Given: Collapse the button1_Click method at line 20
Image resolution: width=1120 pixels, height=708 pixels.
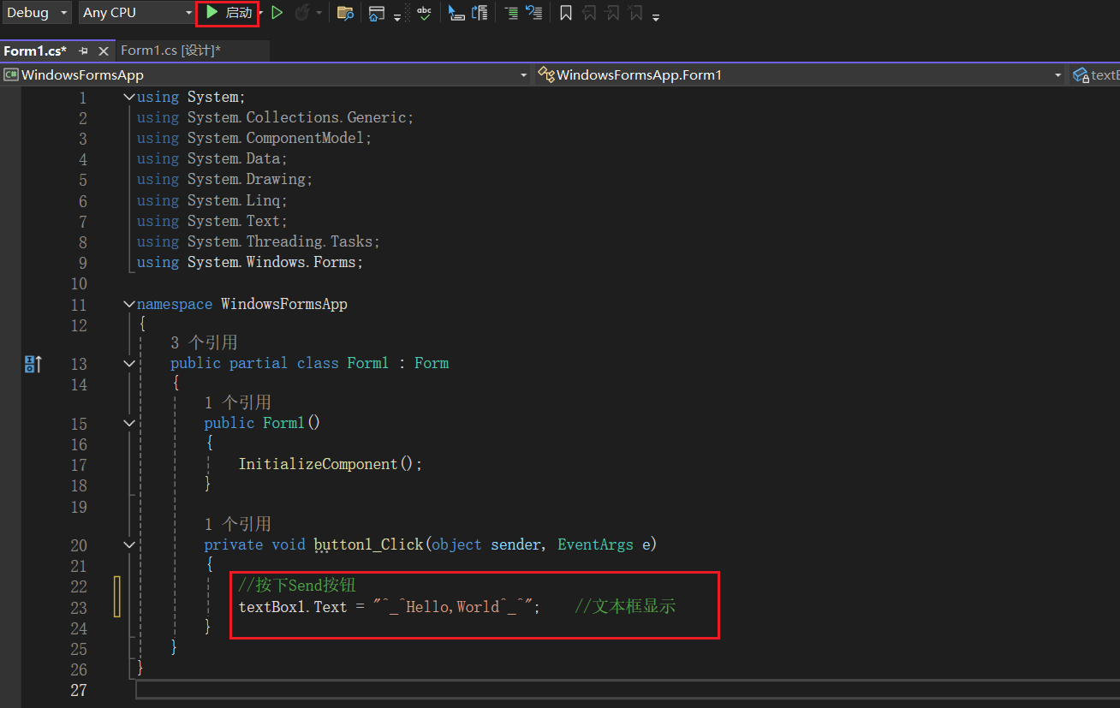Looking at the screenshot, I should (129, 544).
